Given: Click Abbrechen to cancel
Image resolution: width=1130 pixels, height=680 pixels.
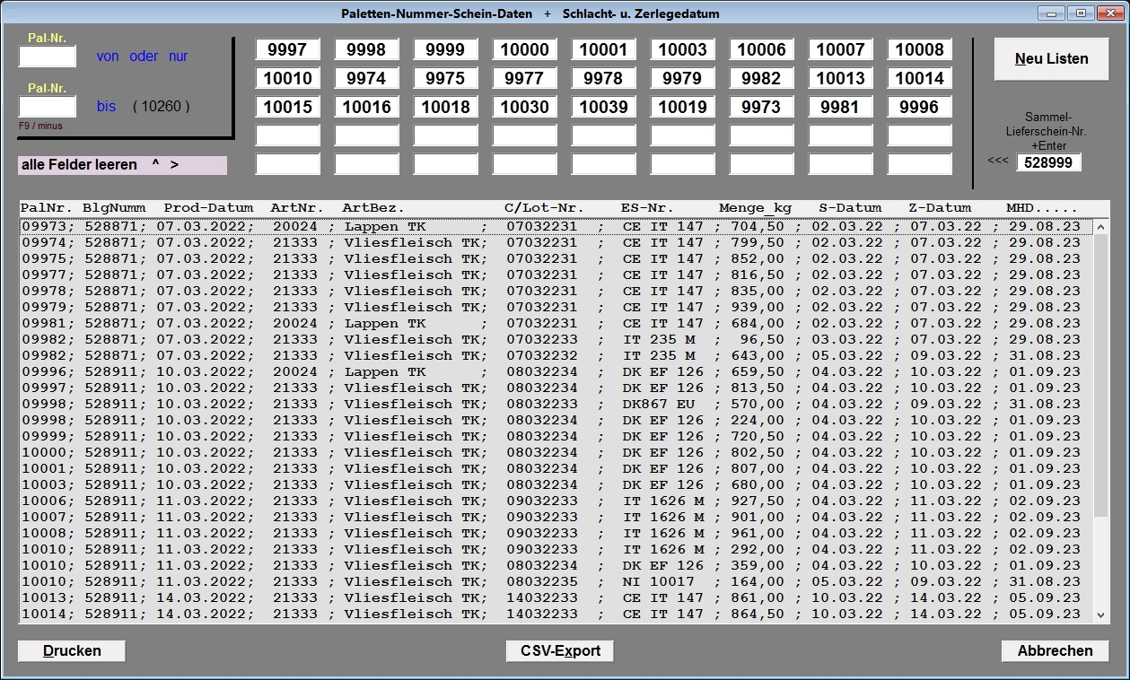Looking at the screenshot, I should [x=1055, y=650].
